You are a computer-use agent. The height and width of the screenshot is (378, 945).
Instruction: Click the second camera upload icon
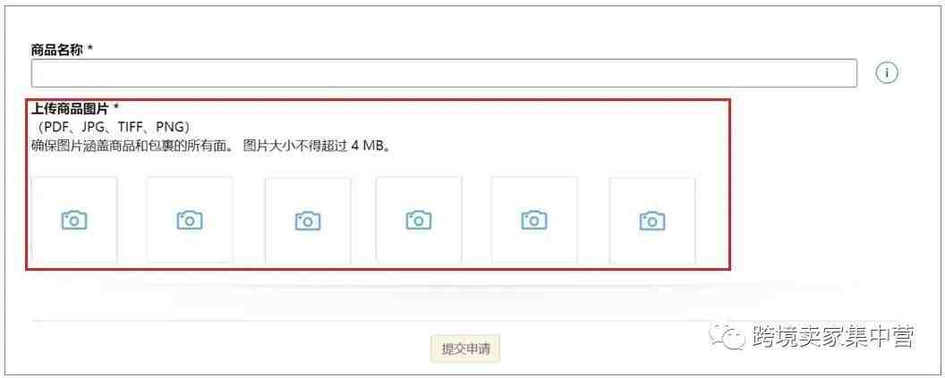pos(190,221)
